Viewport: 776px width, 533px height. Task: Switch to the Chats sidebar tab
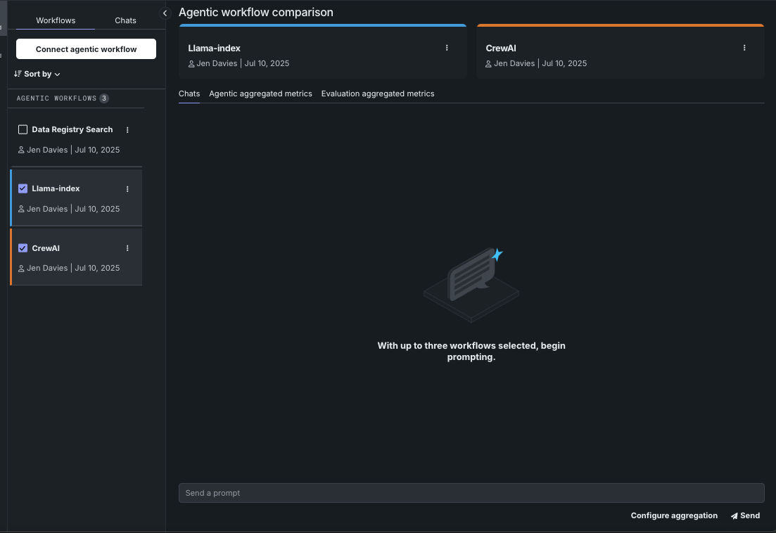[125, 20]
